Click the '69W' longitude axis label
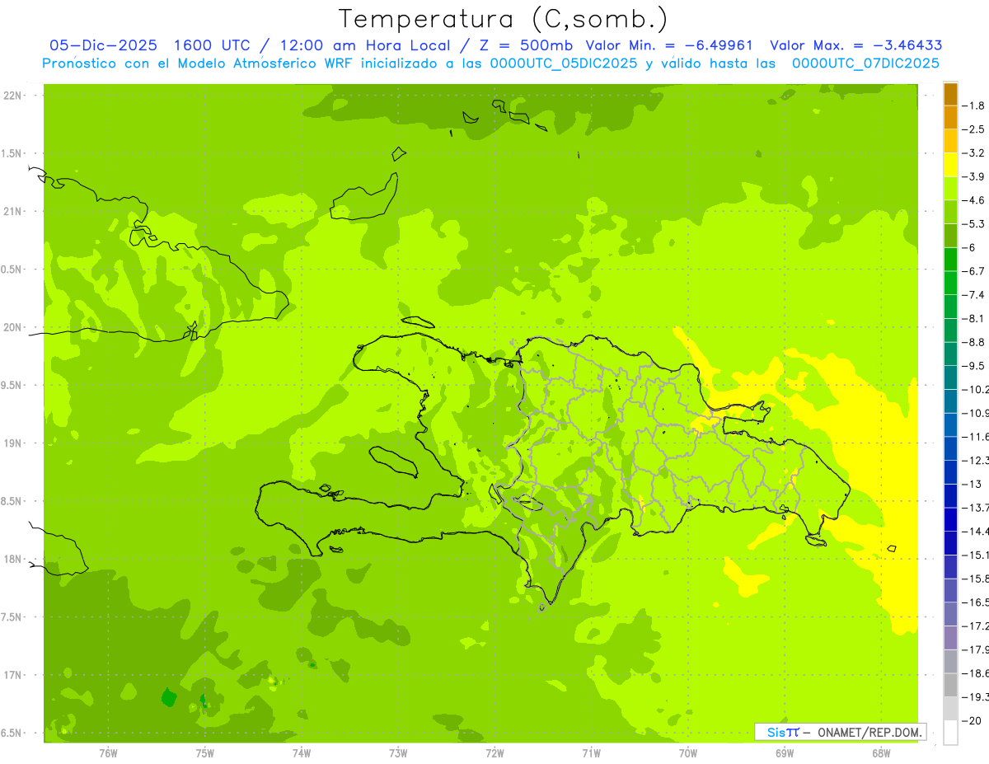Viewport: 989px width, 764px height. click(785, 752)
